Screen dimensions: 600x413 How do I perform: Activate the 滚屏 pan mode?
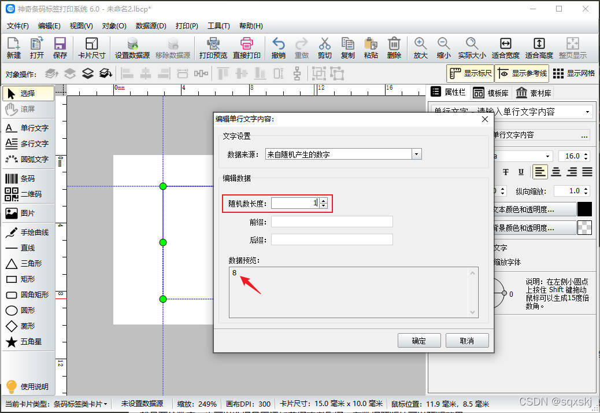pos(28,109)
